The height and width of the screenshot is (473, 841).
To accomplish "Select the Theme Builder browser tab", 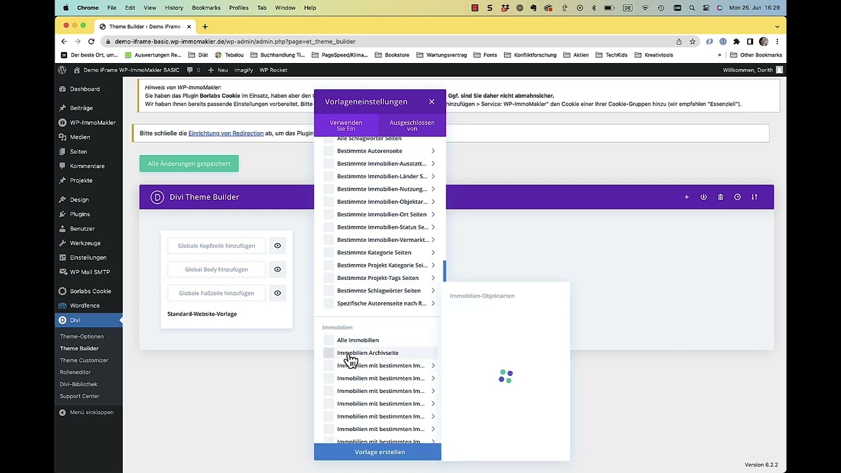I will [145, 26].
